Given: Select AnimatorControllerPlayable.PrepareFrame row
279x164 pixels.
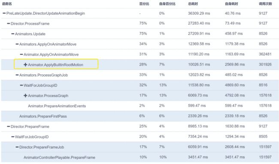Looking at the screenshot, I should [140, 158].
